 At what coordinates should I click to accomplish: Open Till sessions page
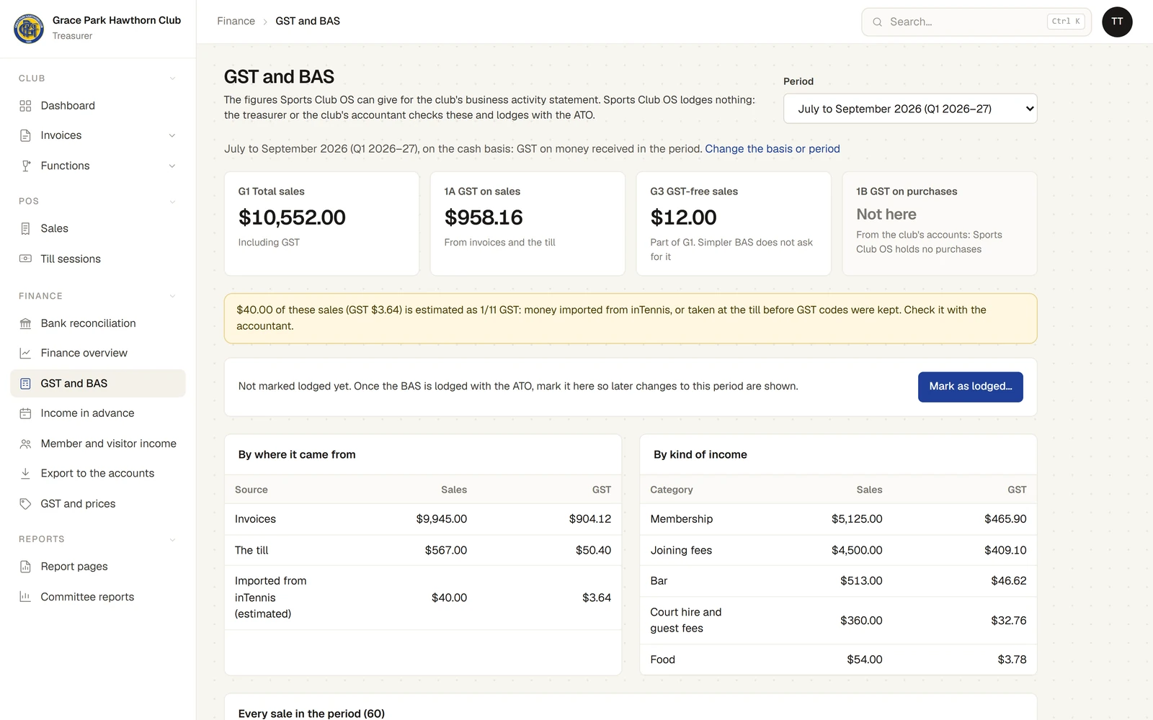pyautogui.click(x=98, y=258)
